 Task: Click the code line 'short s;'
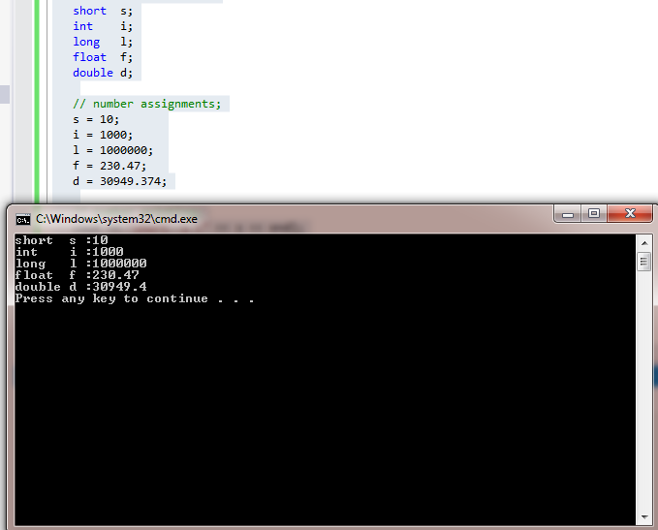(x=103, y=11)
